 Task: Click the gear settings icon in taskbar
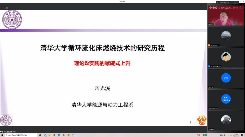(x=54, y=135)
